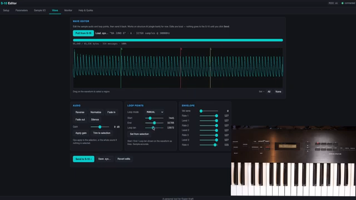
Task: Click the WAVE EDITOR heading
Action: [81, 21]
